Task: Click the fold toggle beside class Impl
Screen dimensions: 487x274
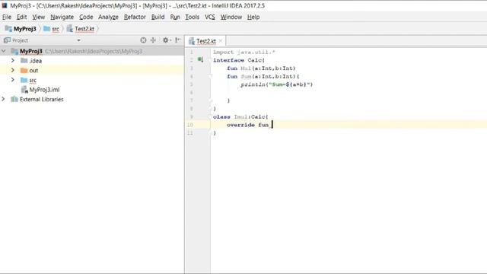Action: pyautogui.click(x=210, y=116)
